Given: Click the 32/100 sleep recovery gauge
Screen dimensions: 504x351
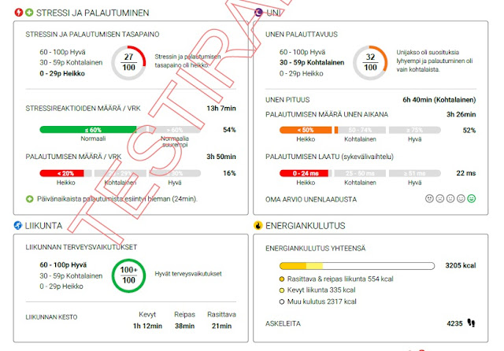Looking at the screenshot, I should tap(370, 63).
